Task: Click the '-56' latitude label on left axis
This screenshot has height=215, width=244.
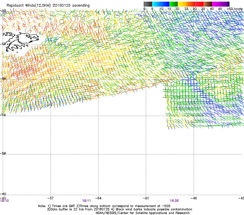Action: [3, 115]
